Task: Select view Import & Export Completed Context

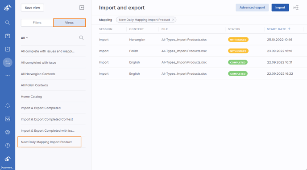Action: (x=47, y=119)
